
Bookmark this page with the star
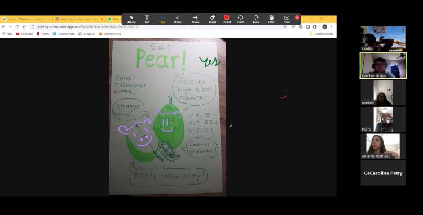(x=285, y=27)
